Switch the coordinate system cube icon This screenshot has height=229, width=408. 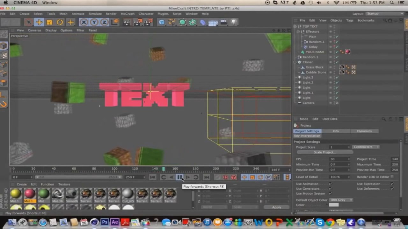point(115,22)
